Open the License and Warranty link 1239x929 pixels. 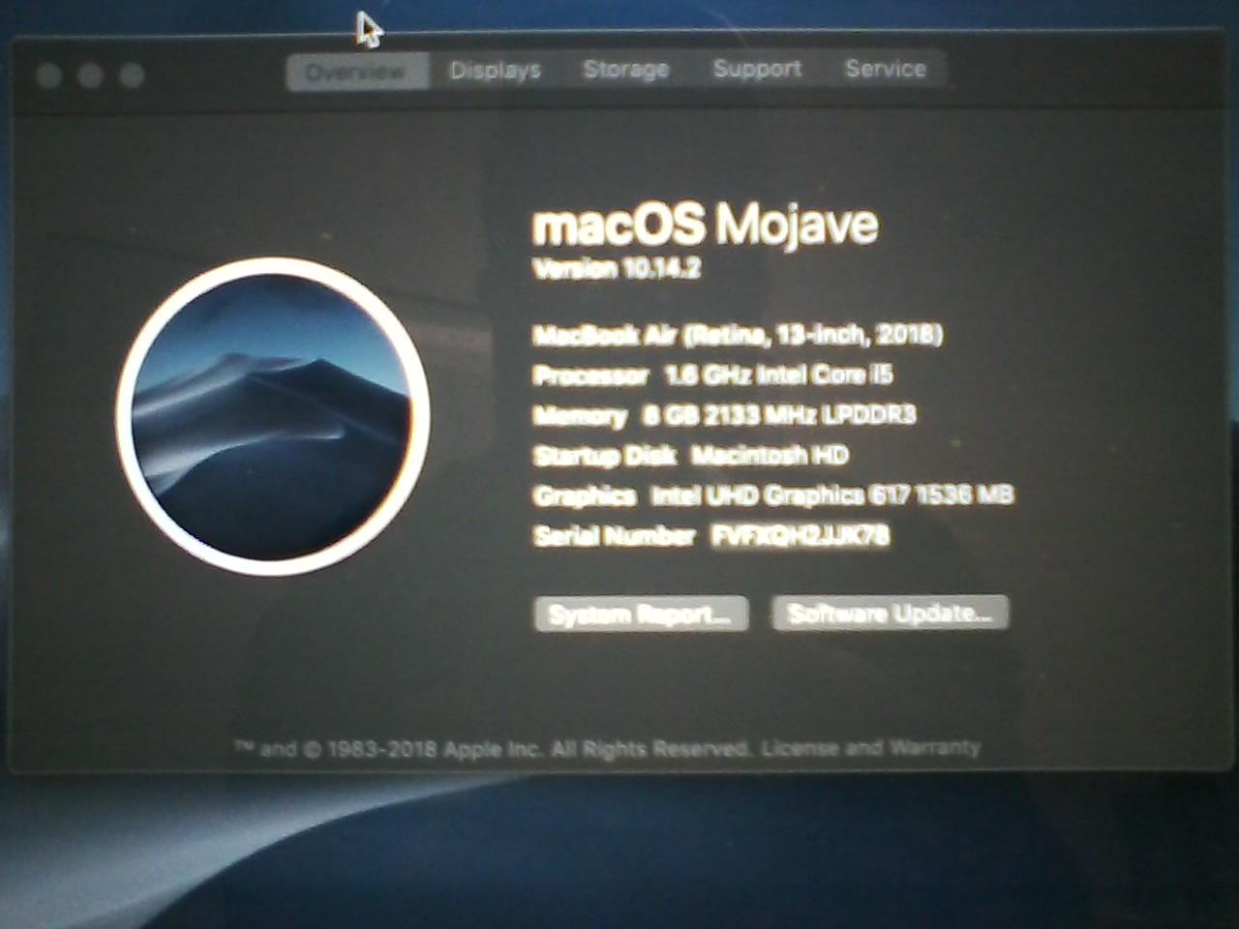tap(870, 748)
